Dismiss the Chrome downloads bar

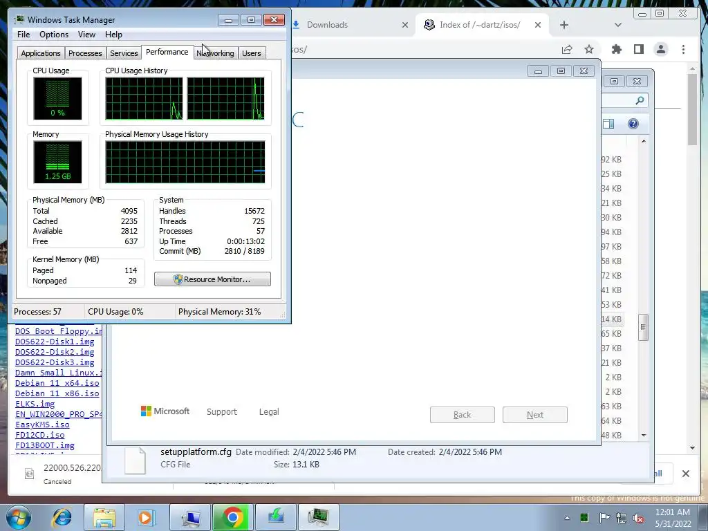685,474
